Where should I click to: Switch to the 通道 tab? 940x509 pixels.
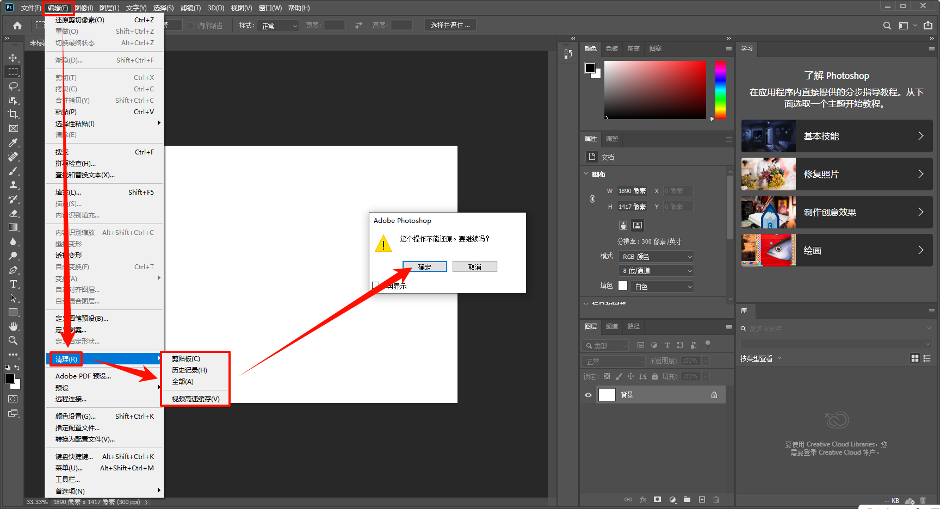pos(612,326)
